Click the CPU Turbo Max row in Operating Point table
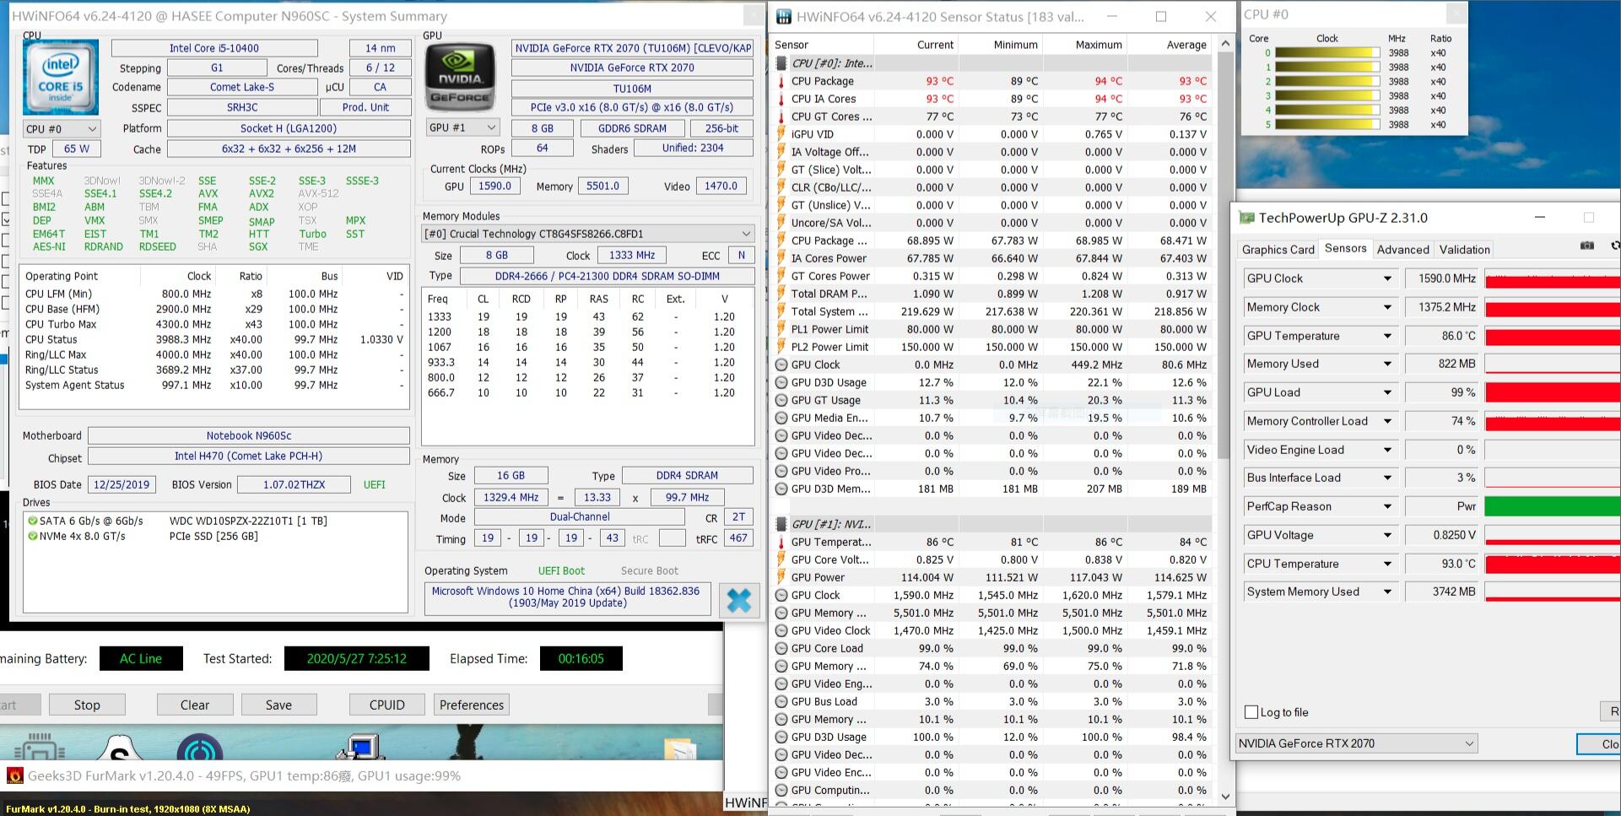 (214, 325)
